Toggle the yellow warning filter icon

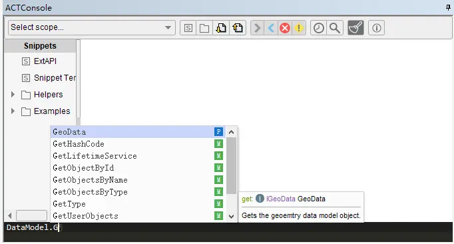(x=298, y=28)
